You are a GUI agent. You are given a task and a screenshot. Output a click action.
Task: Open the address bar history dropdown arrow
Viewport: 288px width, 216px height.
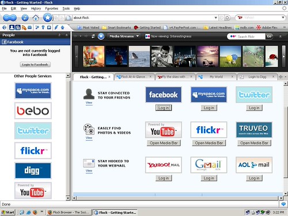(x=216, y=18)
